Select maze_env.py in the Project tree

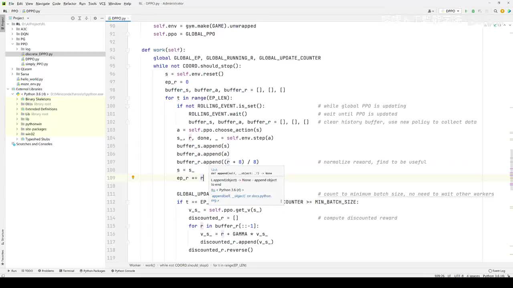tap(30, 84)
